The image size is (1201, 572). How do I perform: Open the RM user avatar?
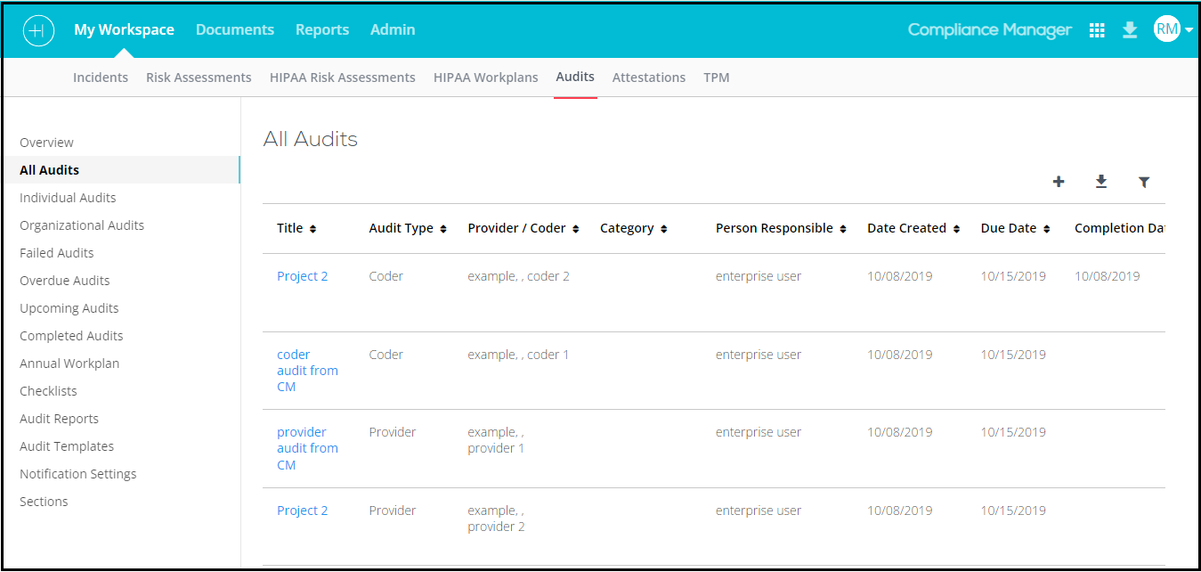1166,29
